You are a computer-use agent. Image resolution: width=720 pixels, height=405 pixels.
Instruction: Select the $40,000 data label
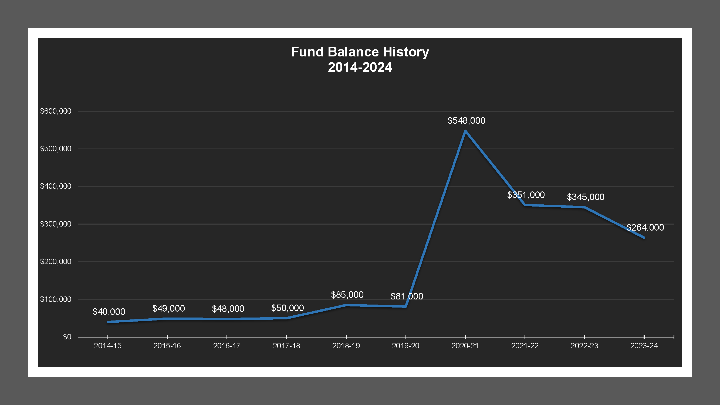click(109, 312)
